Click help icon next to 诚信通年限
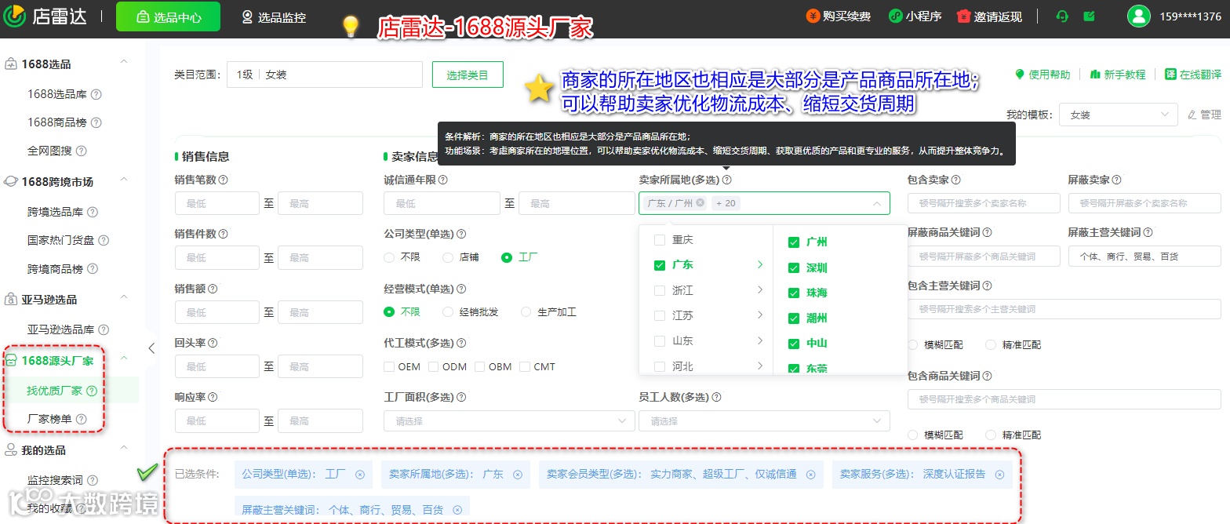 tap(443, 180)
